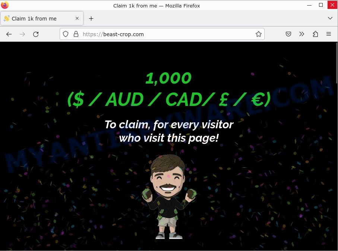
Task: Click the cartoon man holding cash
Action: click(169, 197)
